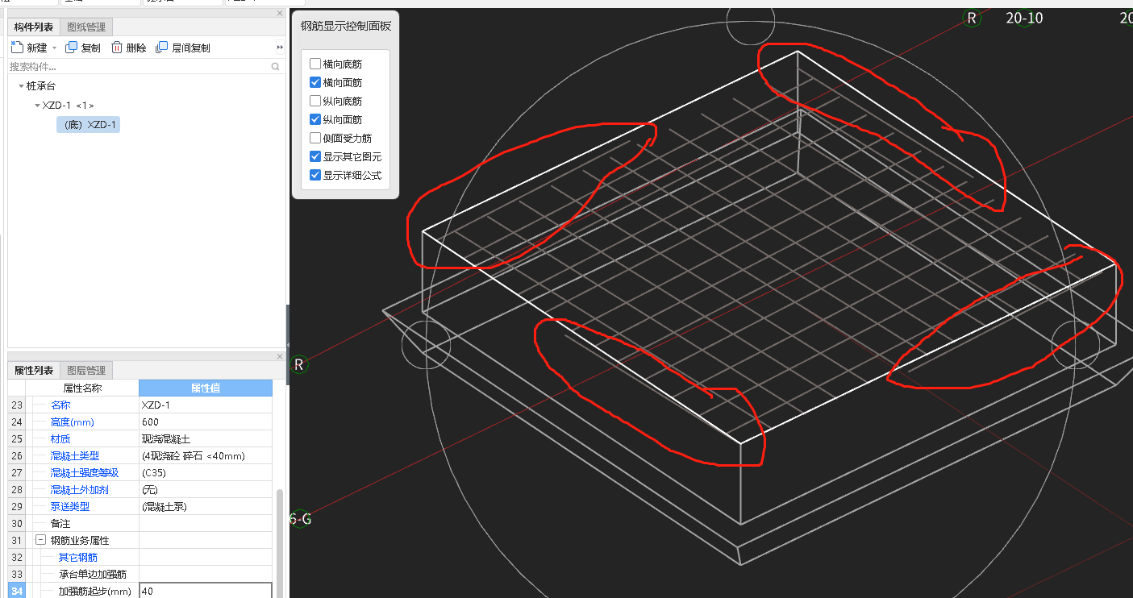
Task: Open the 混凝土强度等级 property link
Action: point(85,472)
